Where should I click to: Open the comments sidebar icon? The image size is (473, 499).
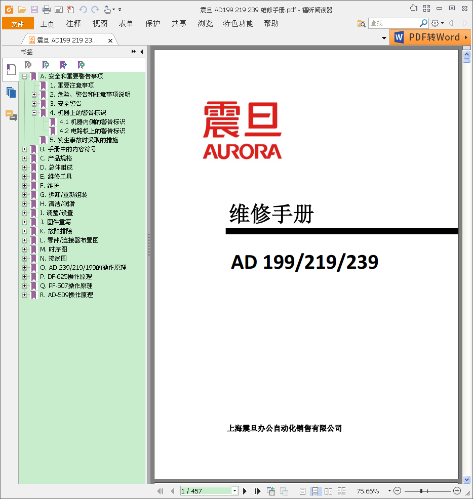pyautogui.click(x=11, y=115)
